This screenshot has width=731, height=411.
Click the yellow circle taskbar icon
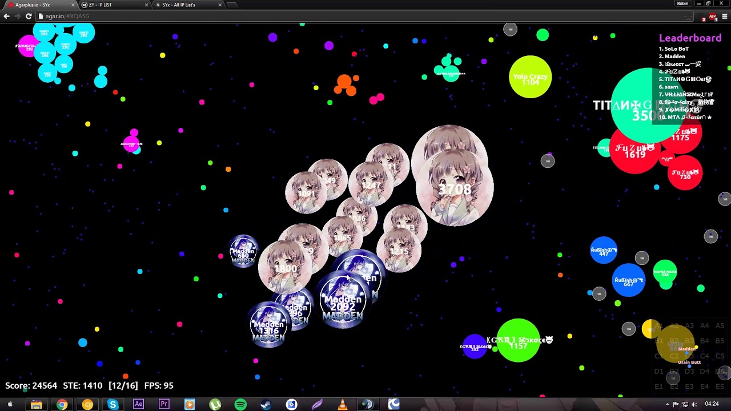[87, 404]
